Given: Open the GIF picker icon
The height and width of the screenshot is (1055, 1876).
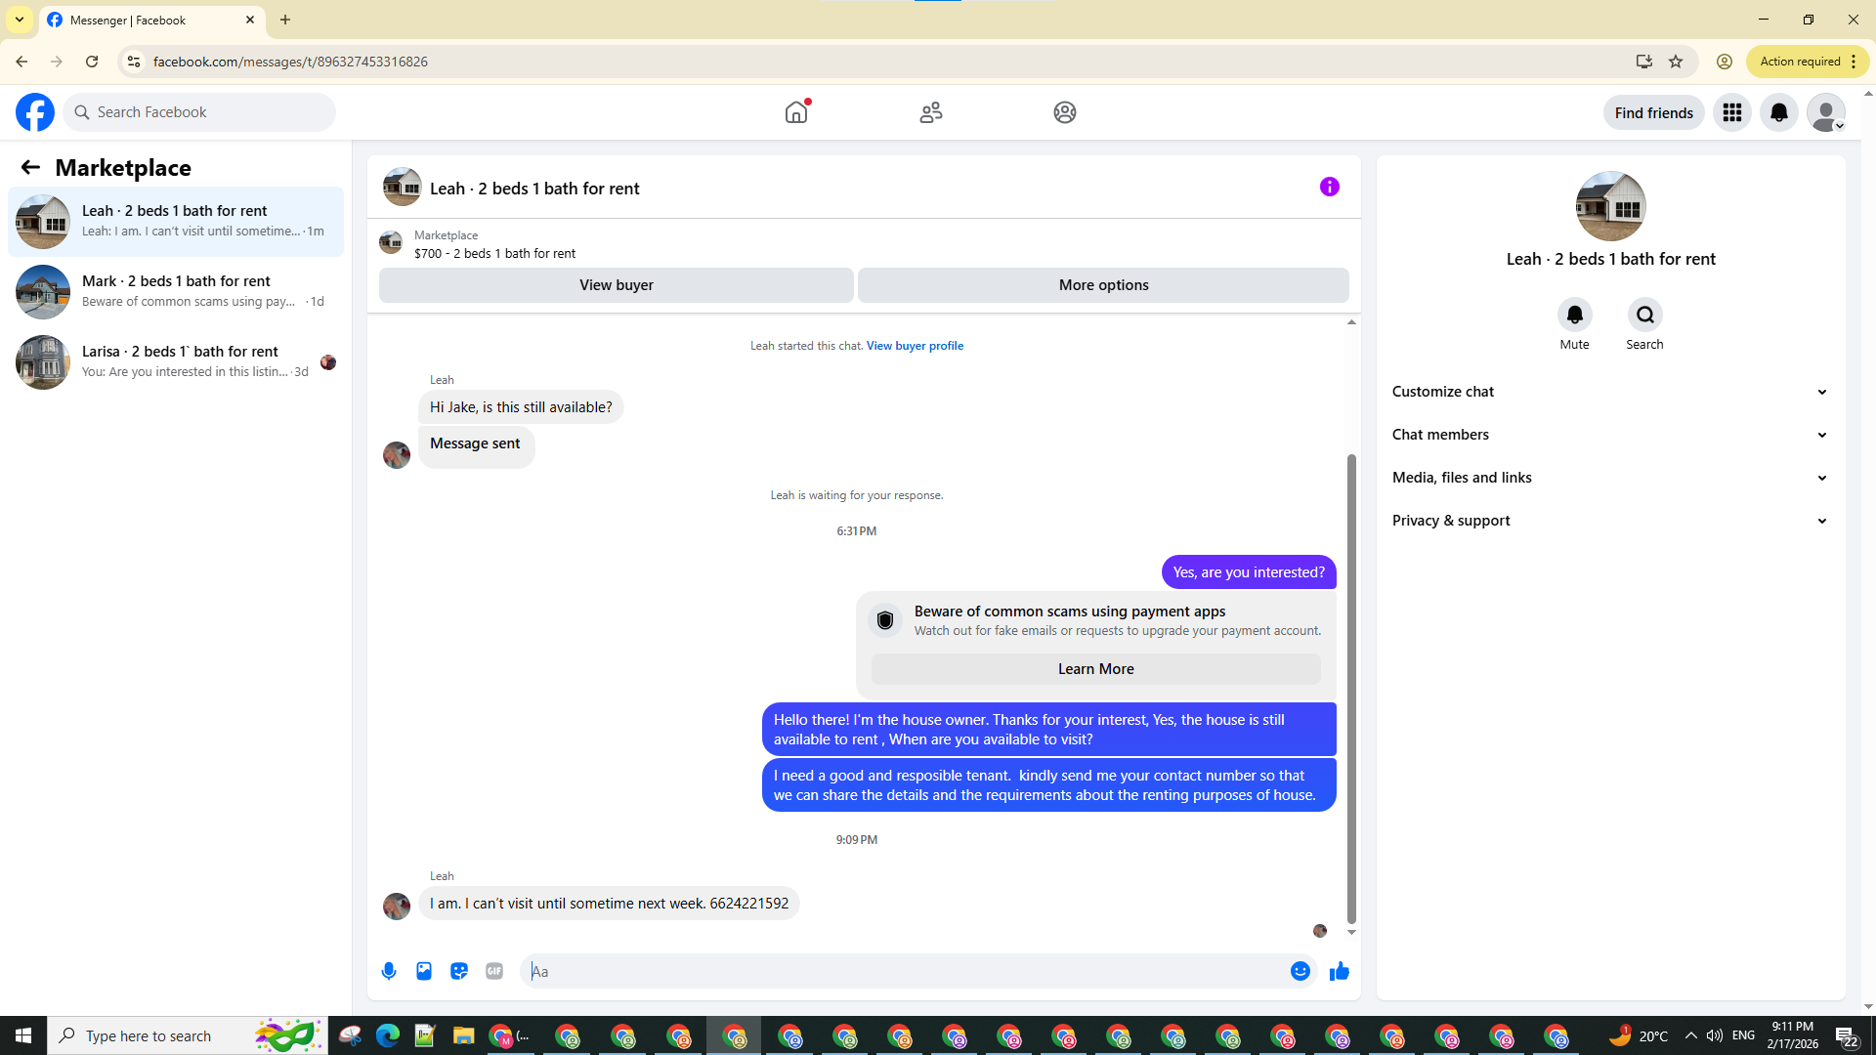Looking at the screenshot, I should [x=494, y=971].
